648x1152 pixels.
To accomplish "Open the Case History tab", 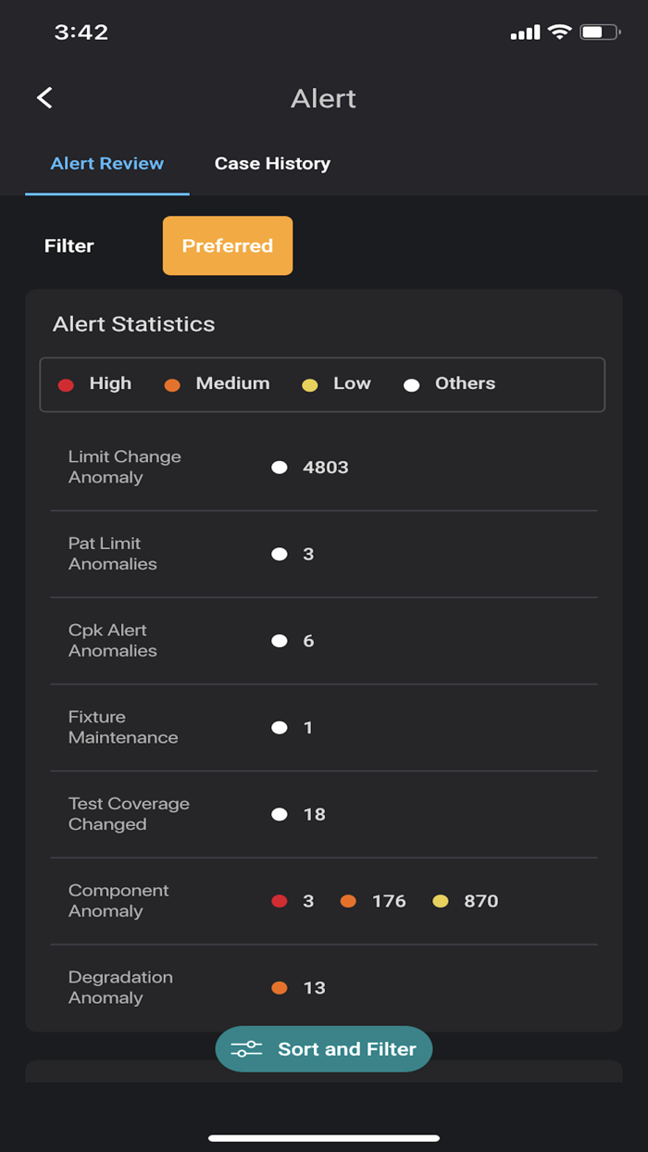I will point(272,164).
